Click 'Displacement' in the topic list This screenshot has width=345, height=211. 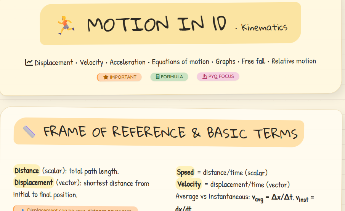coord(54,63)
